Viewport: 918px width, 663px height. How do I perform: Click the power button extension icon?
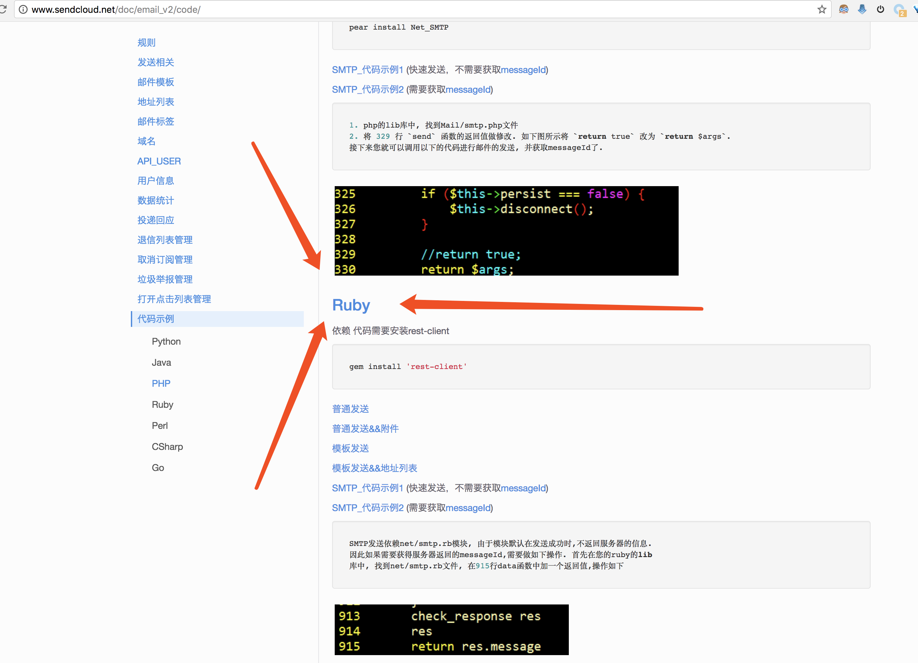(881, 9)
